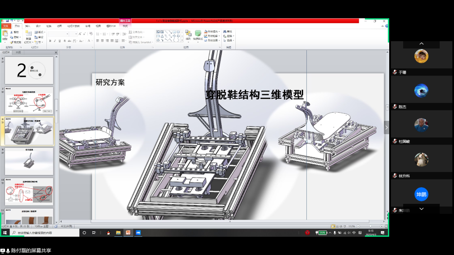The width and height of the screenshot is (454, 255).
Task: Click the zoom slider in status bar
Action: pyautogui.click(x=371, y=226)
